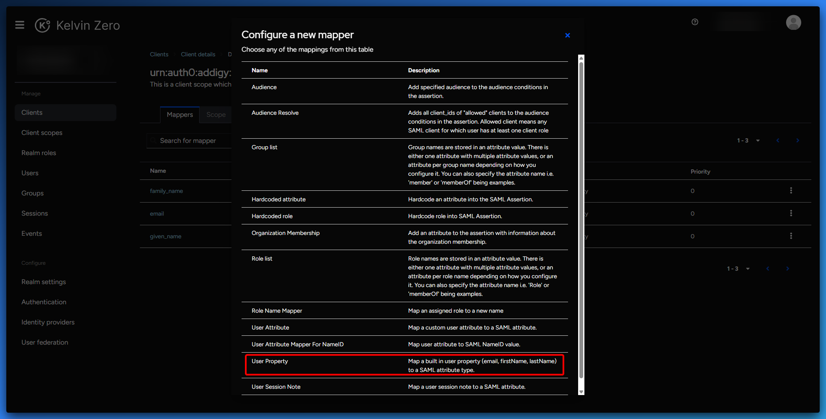Open the help question mark icon
The image size is (826, 419).
pyautogui.click(x=695, y=22)
